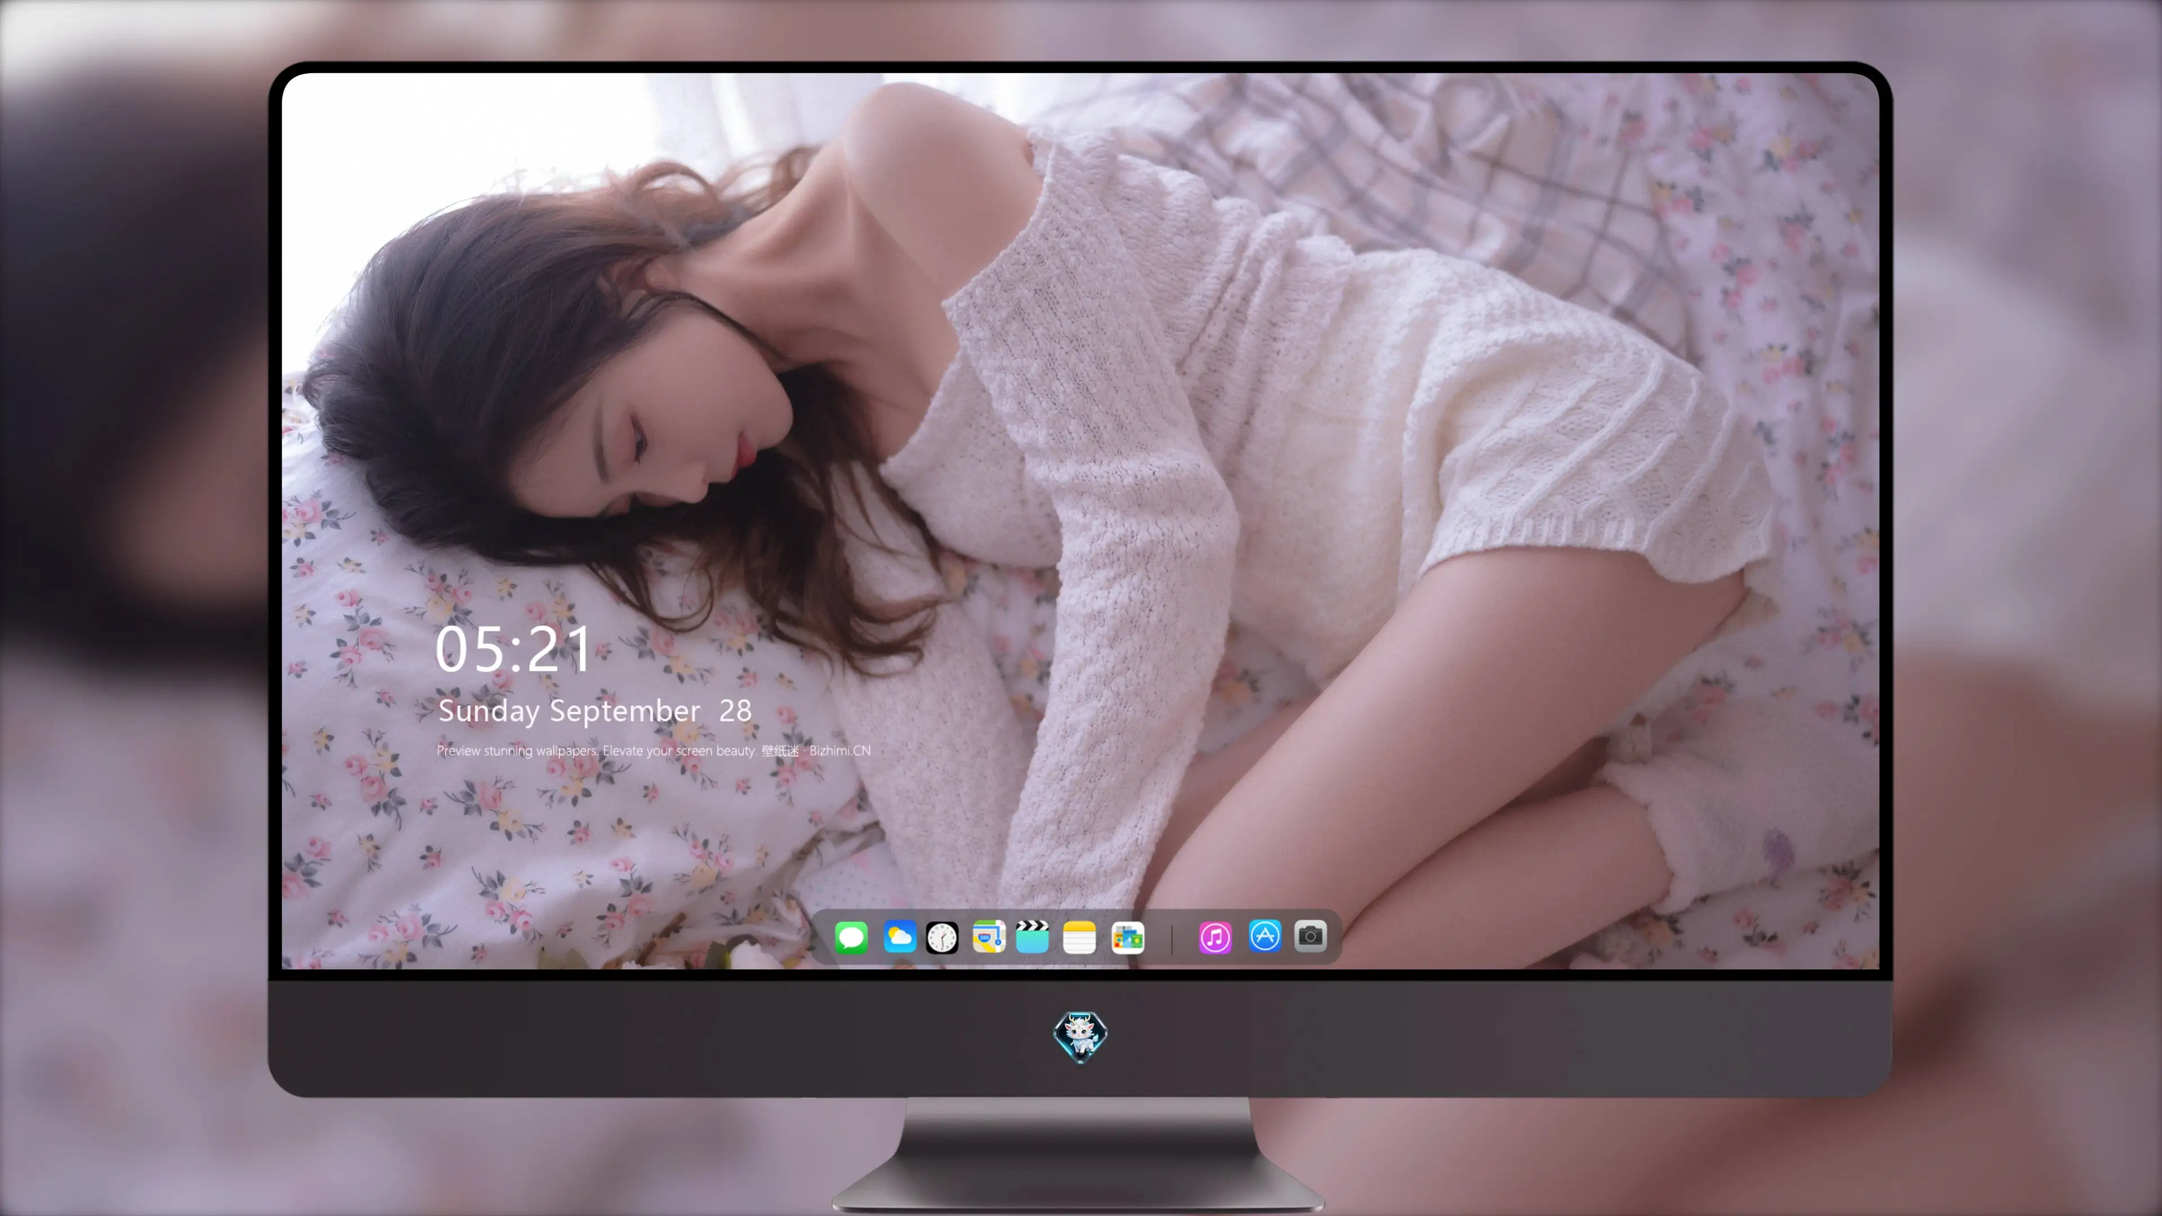
Task: Open the Clock app in the dock
Action: 942,937
